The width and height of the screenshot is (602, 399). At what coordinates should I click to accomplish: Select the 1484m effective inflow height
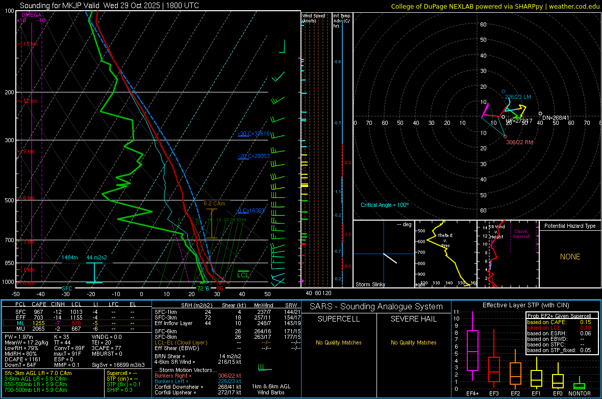(69, 257)
